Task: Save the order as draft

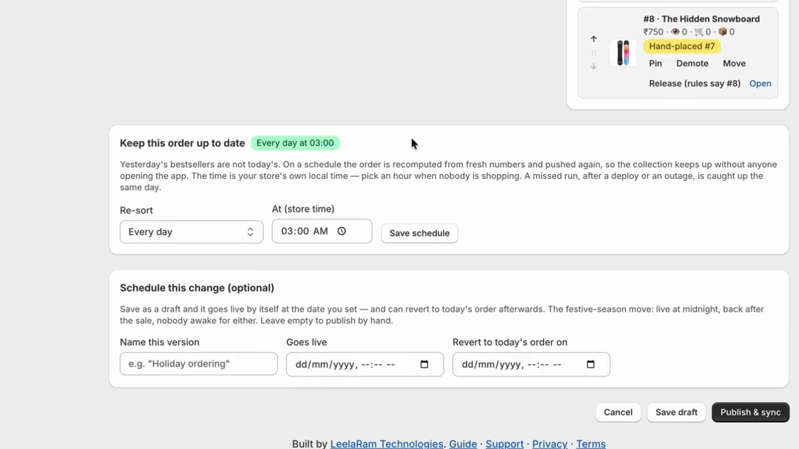Action: 676,412
